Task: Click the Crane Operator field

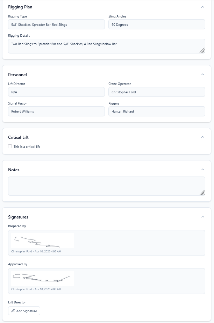Action: point(157,92)
